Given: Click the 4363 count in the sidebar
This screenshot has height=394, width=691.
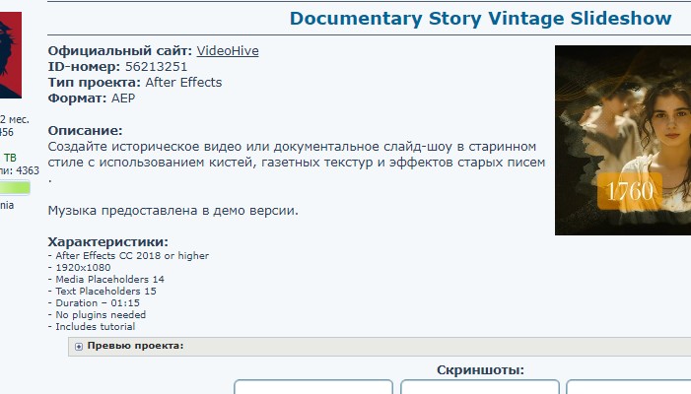Looking at the screenshot, I should [x=28, y=171].
